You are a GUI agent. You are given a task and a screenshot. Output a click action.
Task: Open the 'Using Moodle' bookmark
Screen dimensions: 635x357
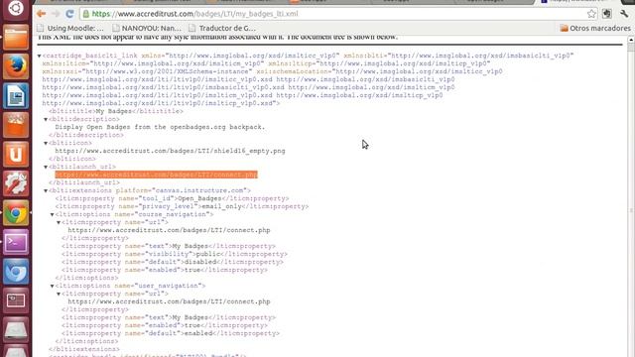pos(70,28)
